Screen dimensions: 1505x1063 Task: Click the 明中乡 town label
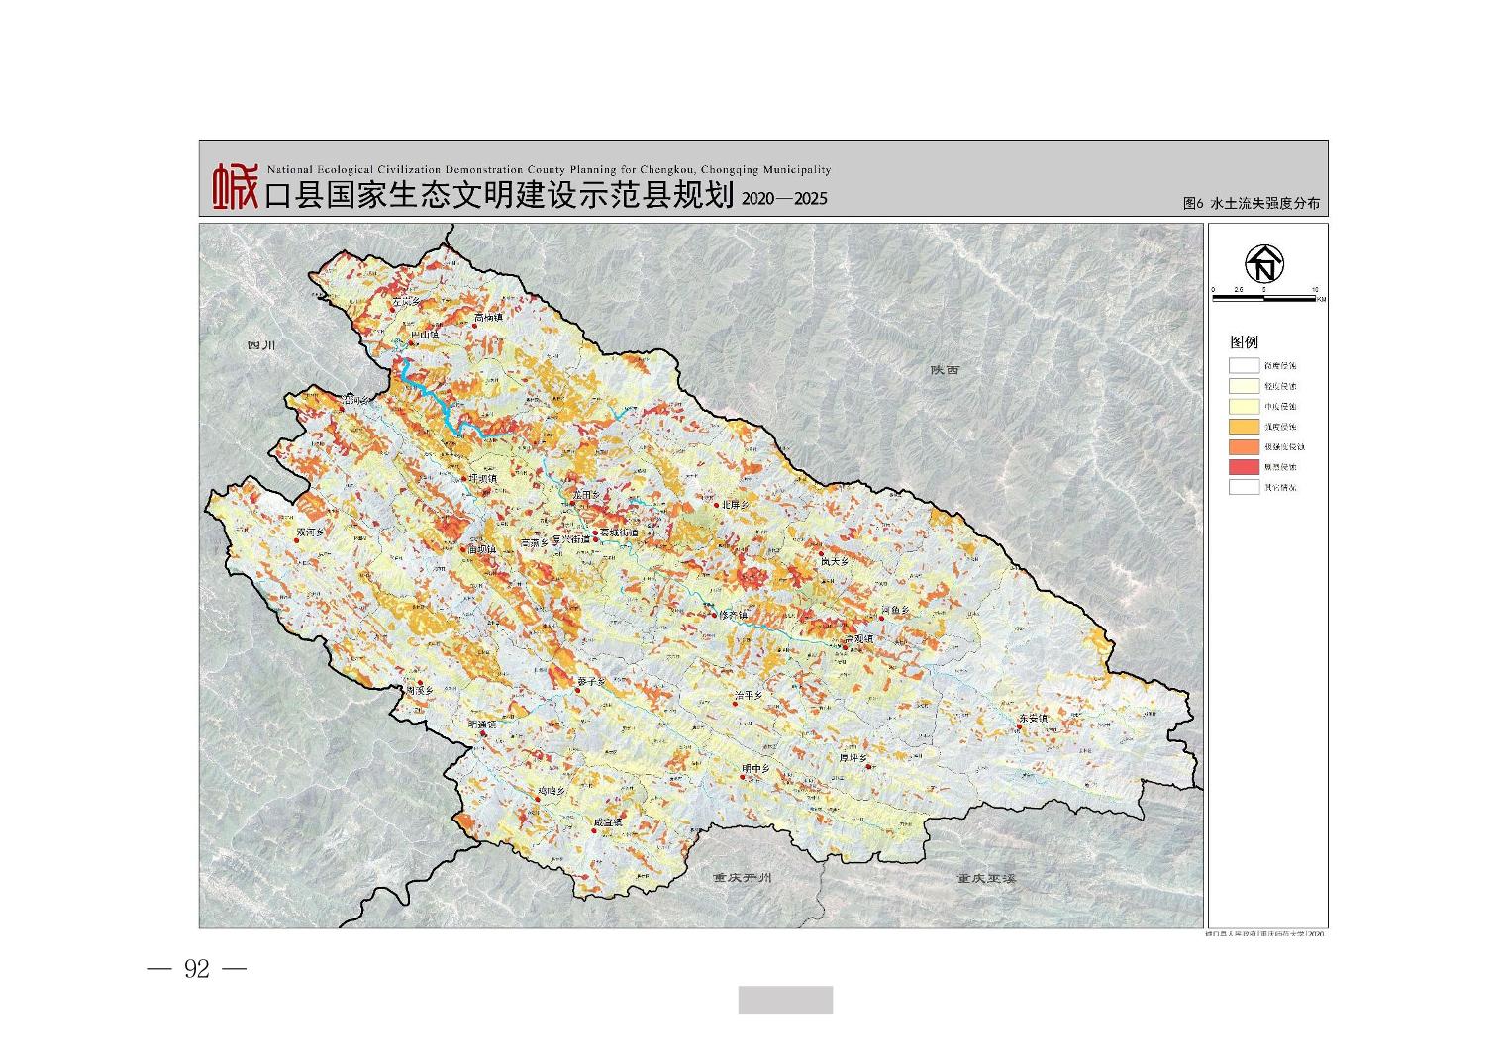click(x=755, y=769)
